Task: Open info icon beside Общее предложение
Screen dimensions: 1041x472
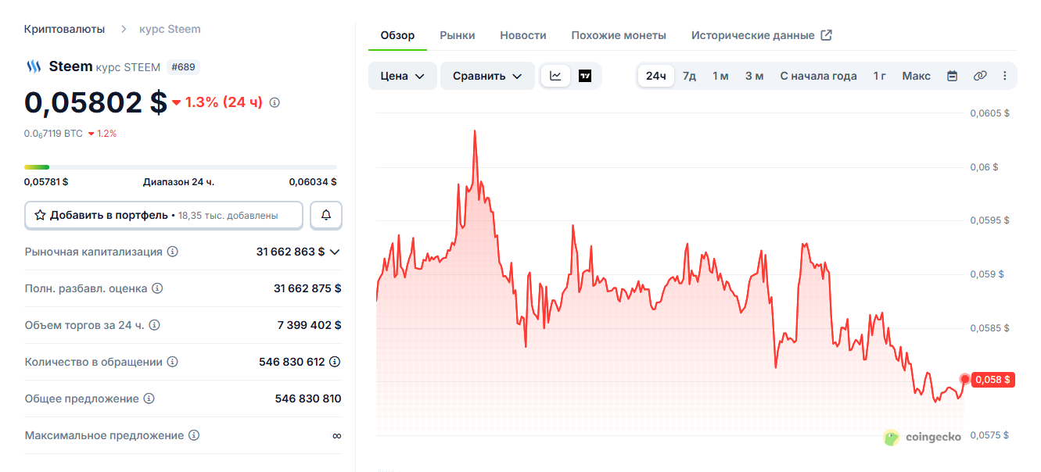Action: click(x=149, y=399)
